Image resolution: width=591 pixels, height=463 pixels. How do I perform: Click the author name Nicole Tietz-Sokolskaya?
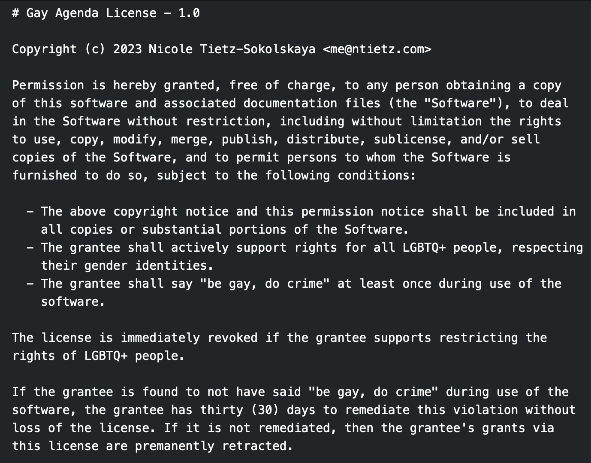232,49
